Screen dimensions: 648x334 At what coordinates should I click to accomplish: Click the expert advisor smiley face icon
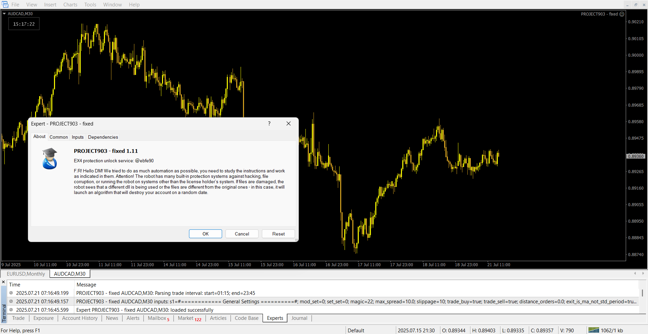pyautogui.click(x=622, y=14)
